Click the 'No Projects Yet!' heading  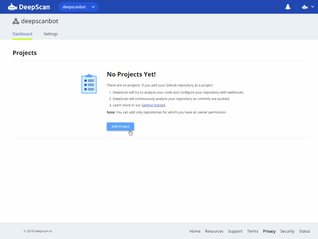131,74
